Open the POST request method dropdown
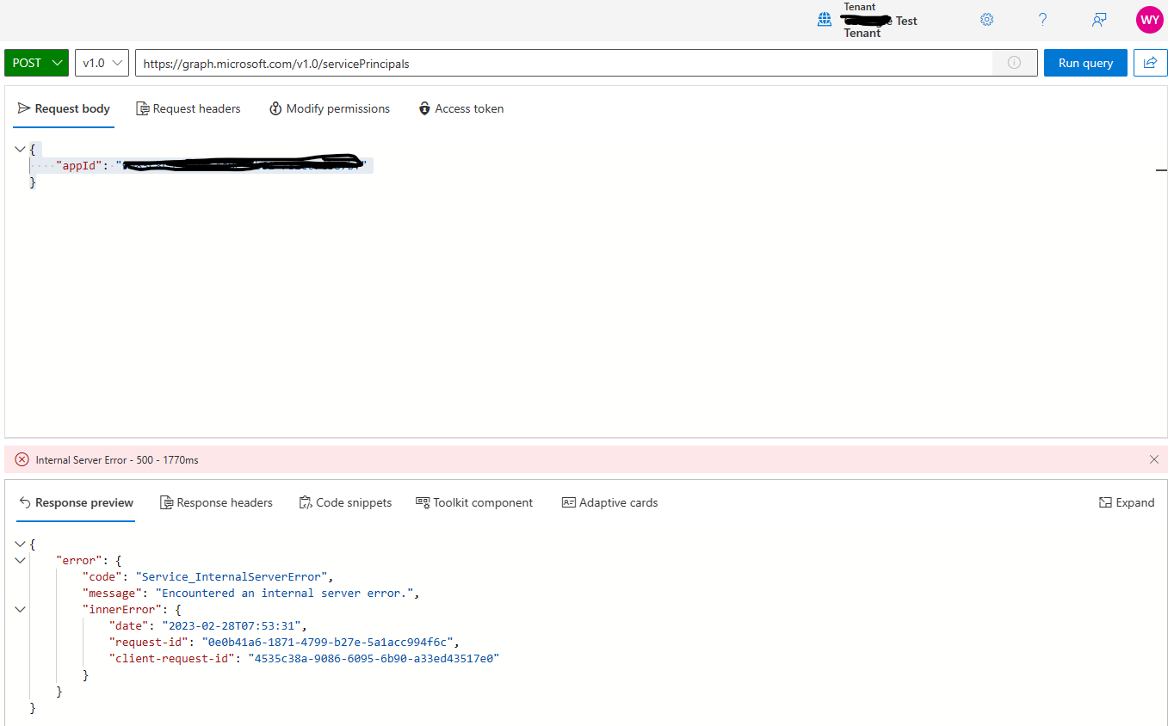1174x726 pixels. point(36,62)
